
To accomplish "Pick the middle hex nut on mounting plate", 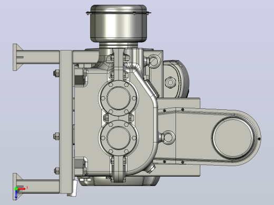I will pyautogui.click(x=56, y=136).
